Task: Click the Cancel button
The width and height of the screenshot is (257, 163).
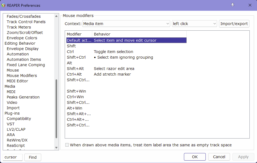Action: pos(219,157)
